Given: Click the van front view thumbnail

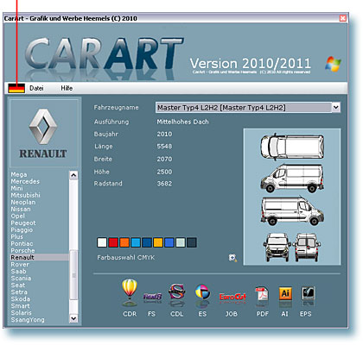Looking at the screenshot, I should pyautogui.click(x=277, y=248).
